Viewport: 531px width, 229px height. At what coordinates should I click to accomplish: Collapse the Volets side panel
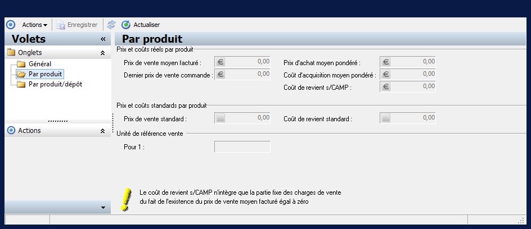click(x=103, y=39)
